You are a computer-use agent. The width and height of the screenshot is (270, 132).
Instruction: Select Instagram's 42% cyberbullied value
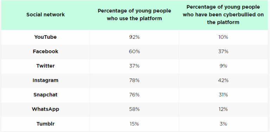[x=223, y=80]
